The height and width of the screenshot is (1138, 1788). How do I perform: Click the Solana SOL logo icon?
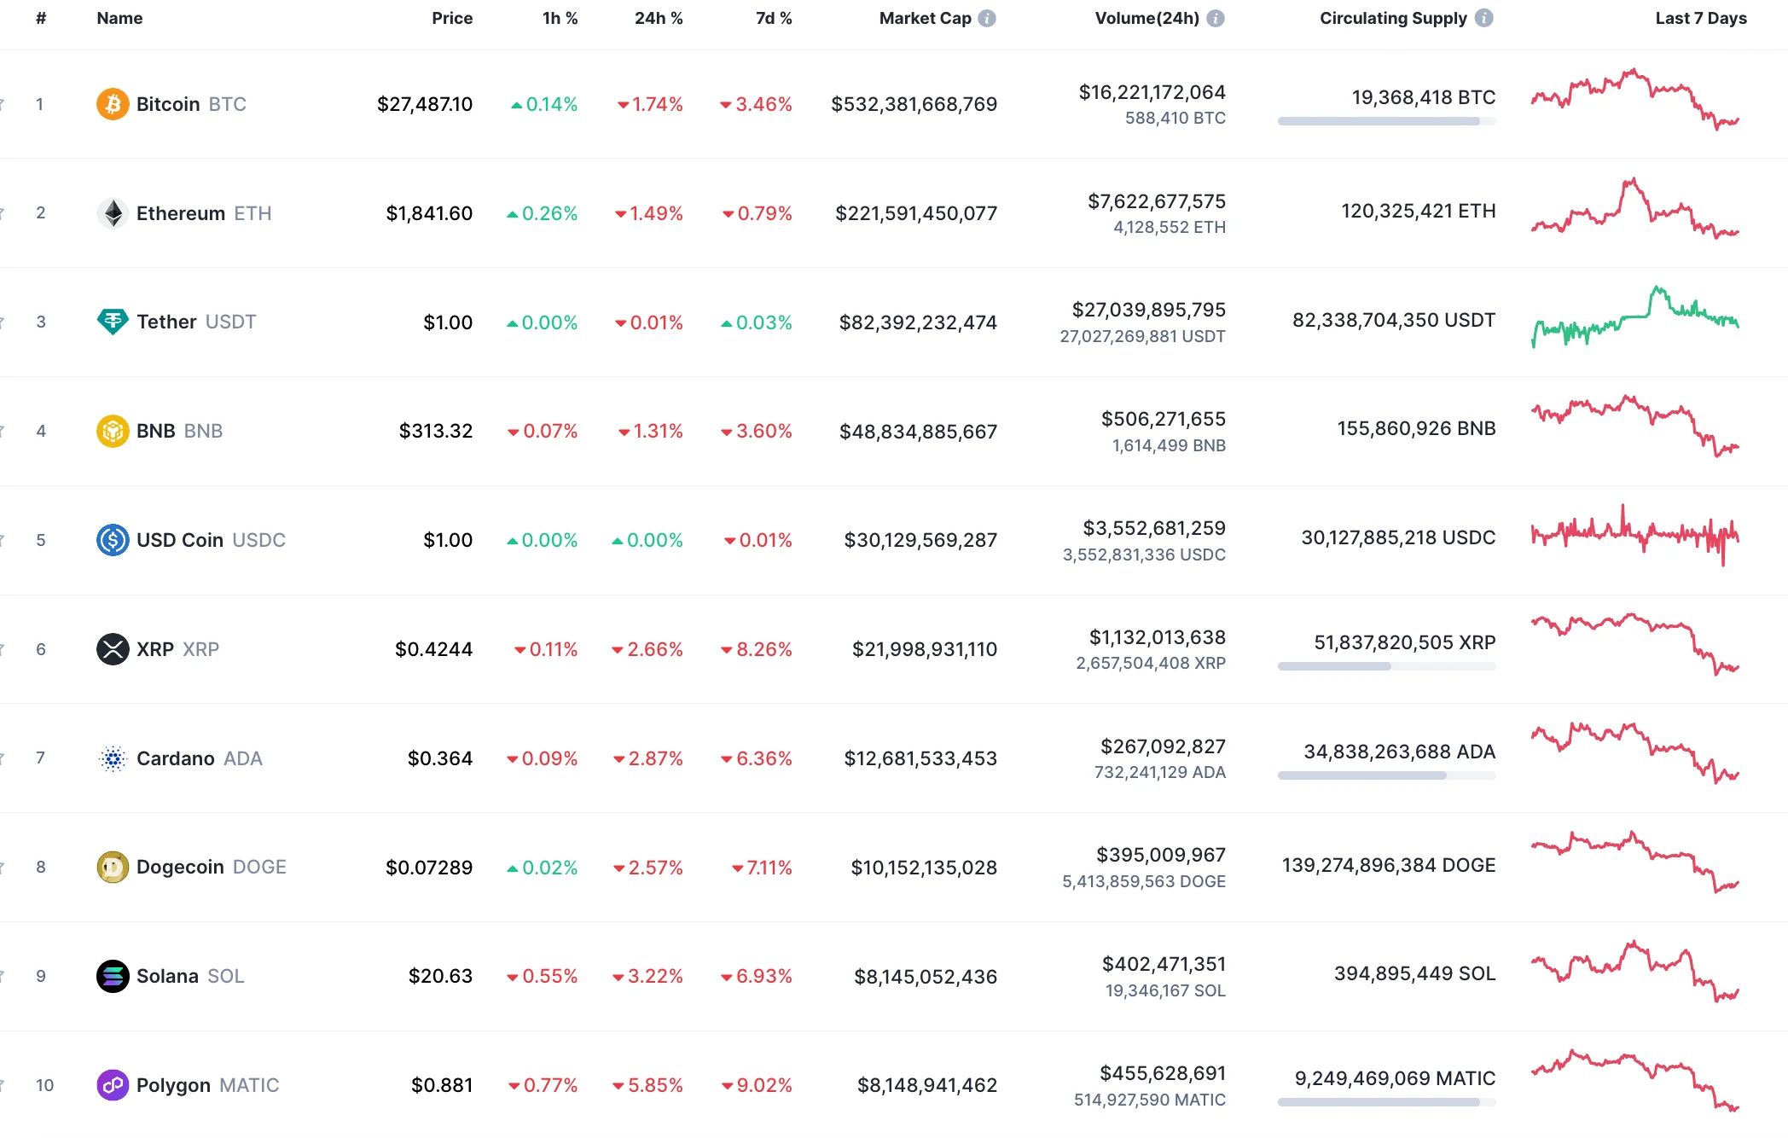point(113,976)
